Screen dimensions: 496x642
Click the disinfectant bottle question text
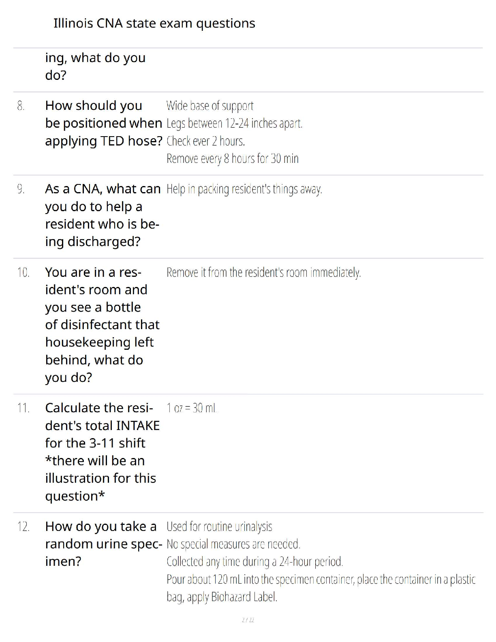[x=102, y=325]
